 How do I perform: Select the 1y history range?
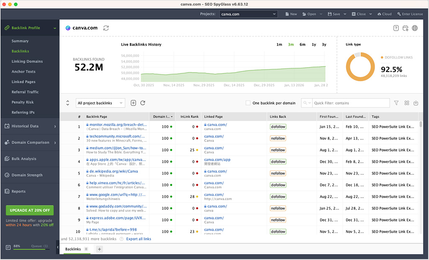pyautogui.click(x=314, y=44)
